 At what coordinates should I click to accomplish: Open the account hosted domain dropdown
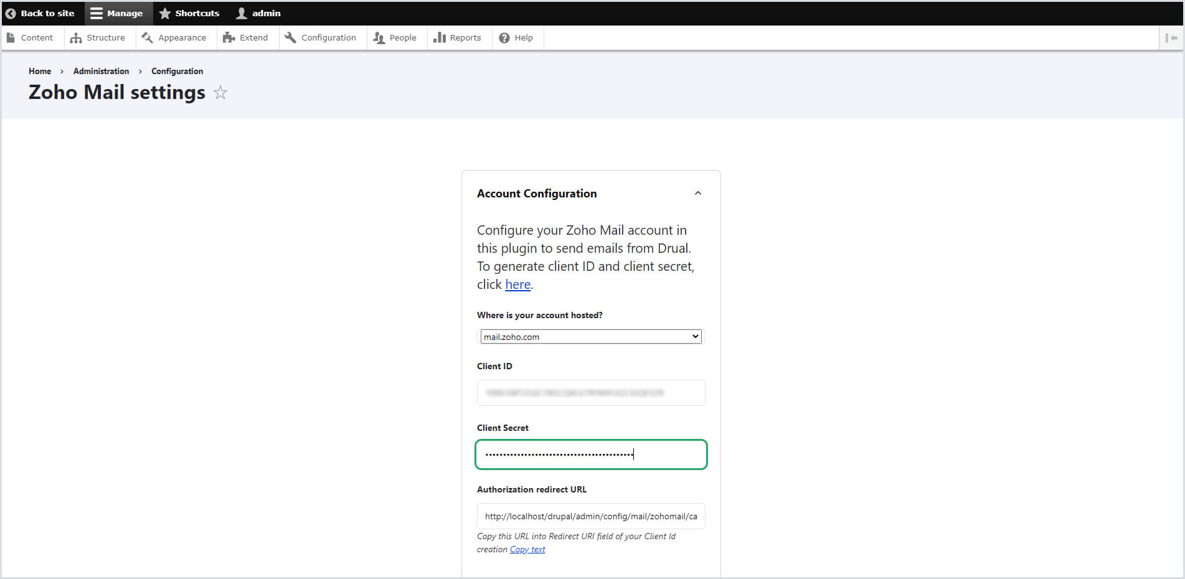(591, 337)
